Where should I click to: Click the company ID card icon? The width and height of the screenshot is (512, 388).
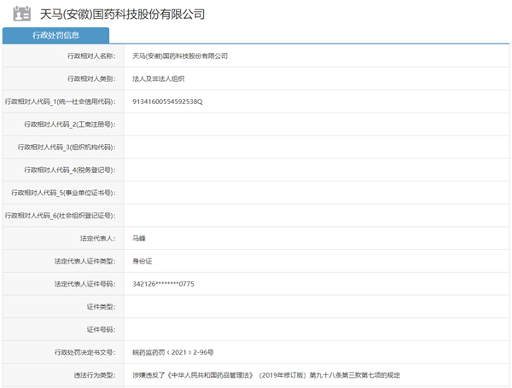[x=22, y=14]
